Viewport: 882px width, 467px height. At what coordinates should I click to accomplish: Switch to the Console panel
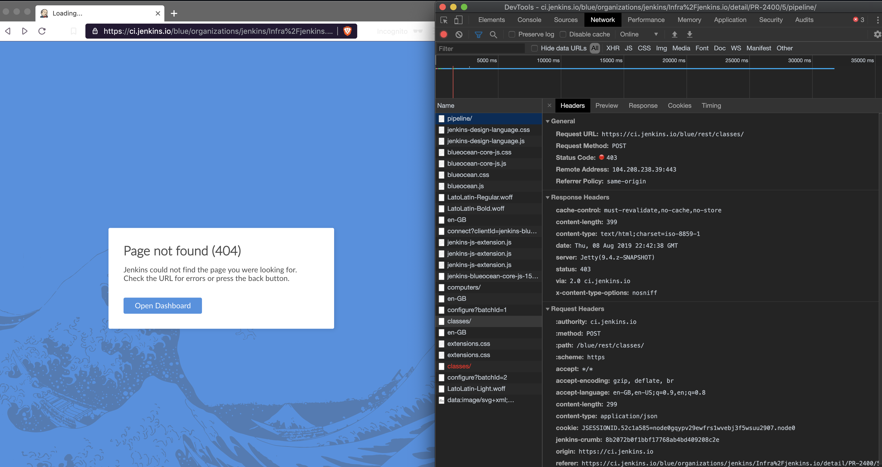point(529,20)
